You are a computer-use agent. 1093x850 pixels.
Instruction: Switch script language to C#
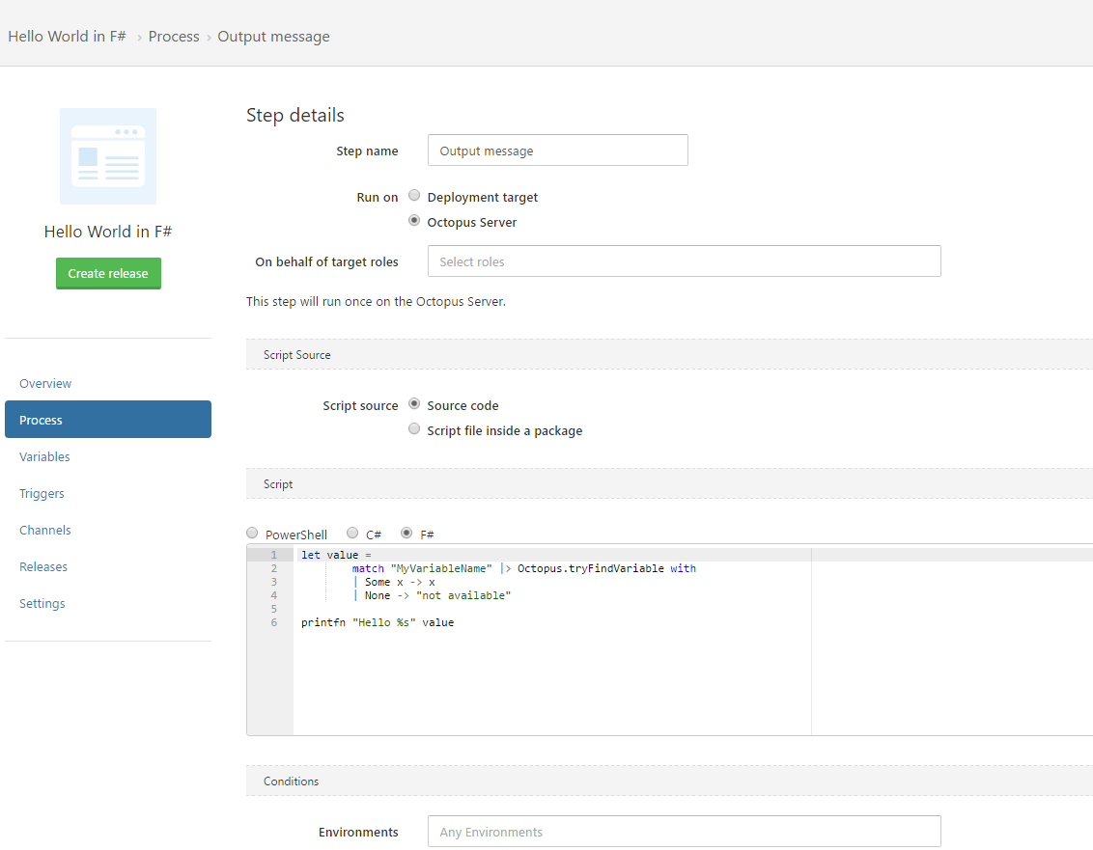(x=352, y=534)
